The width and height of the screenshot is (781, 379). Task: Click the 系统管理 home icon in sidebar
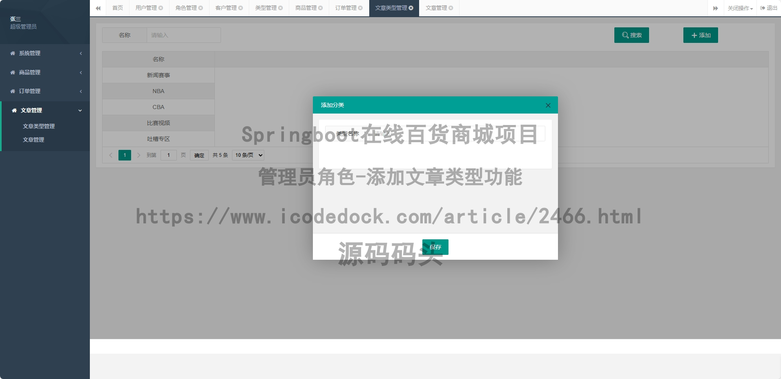13,53
